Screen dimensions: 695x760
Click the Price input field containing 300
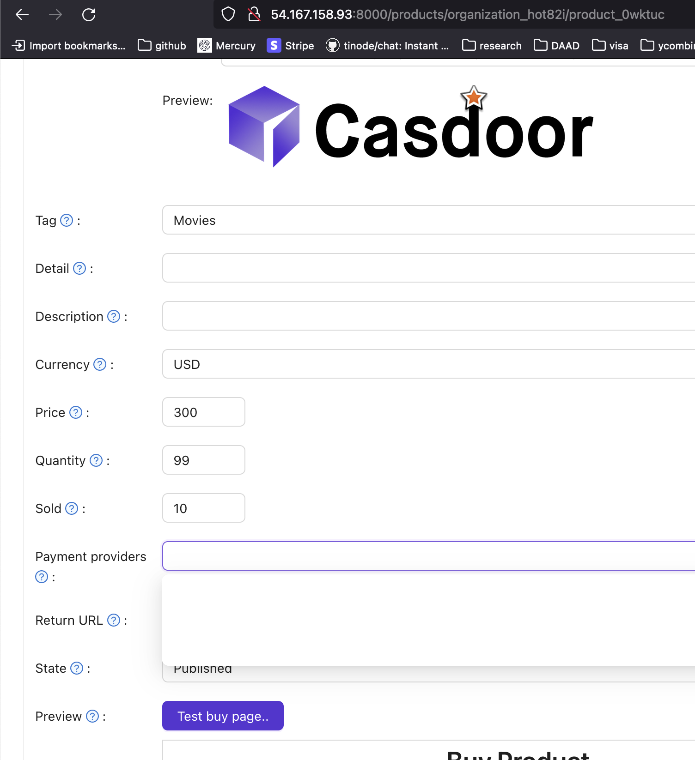[x=204, y=412]
